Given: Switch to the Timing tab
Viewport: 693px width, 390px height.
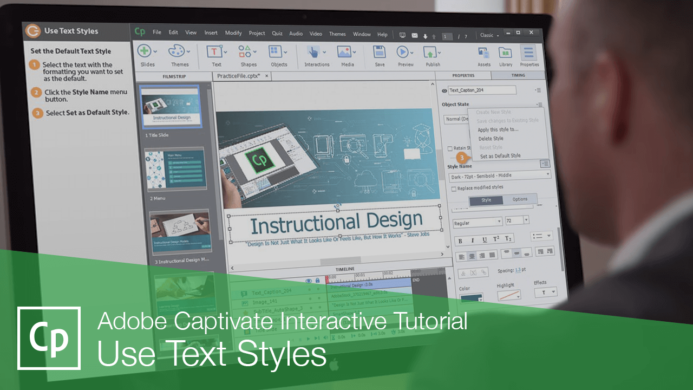Looking at the screenshot, I should [518, 76].
